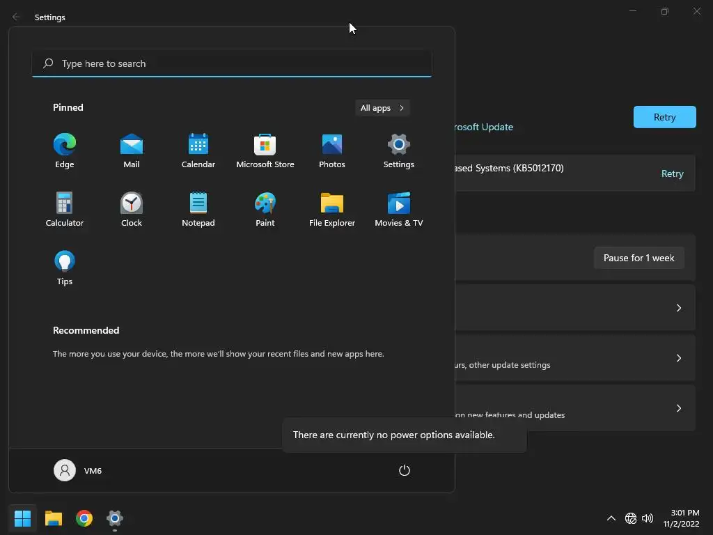Viewport: 713px width, 535px height.
Task: Open File Explorer from the pinned apps
Action: click(332, 209)
